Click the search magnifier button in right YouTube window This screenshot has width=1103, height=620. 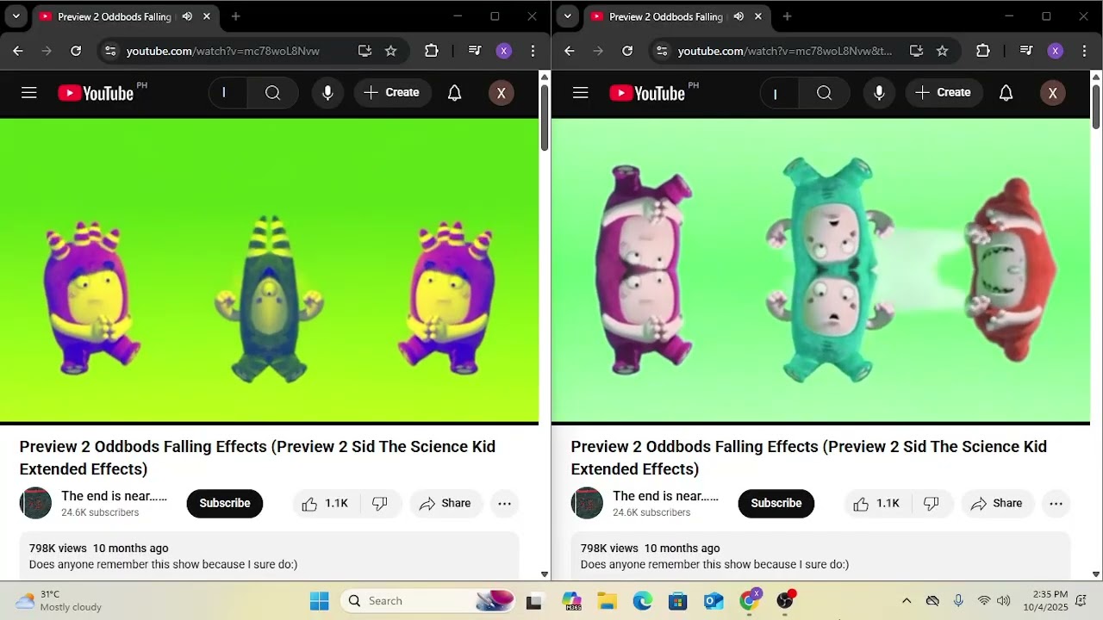pos(825,93)
